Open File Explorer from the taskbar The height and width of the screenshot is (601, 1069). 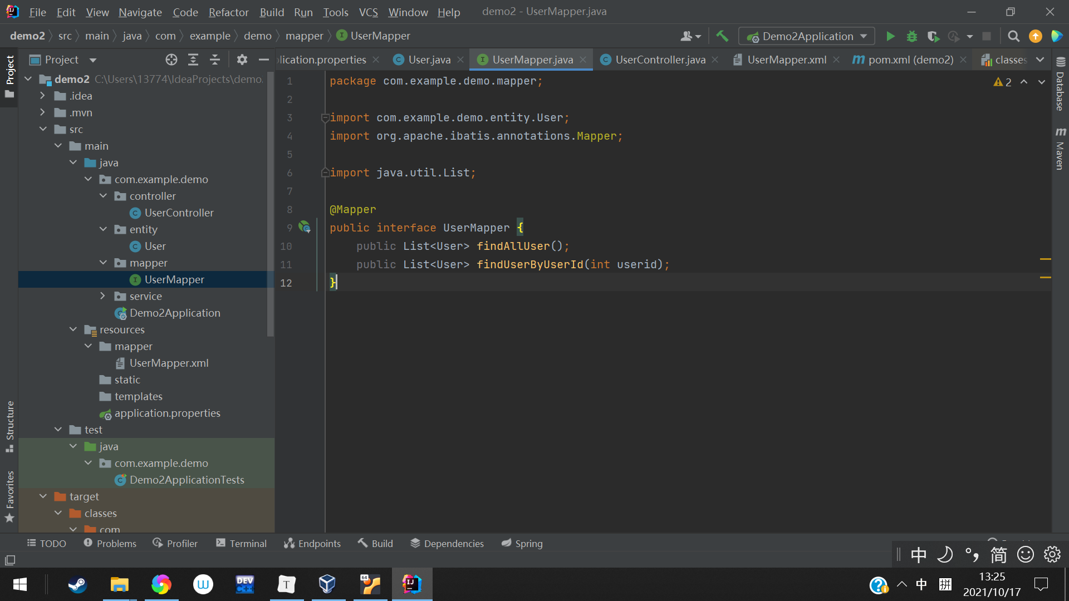[119, 584]
